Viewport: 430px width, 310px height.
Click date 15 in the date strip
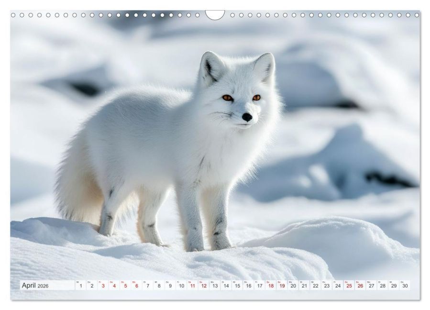click(237, 286)
